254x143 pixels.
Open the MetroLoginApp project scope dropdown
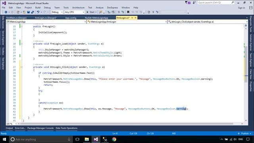coord(46,22)
